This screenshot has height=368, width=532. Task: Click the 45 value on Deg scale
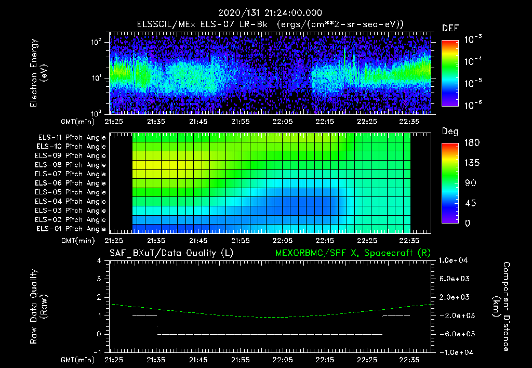click(x=471, y=203)
